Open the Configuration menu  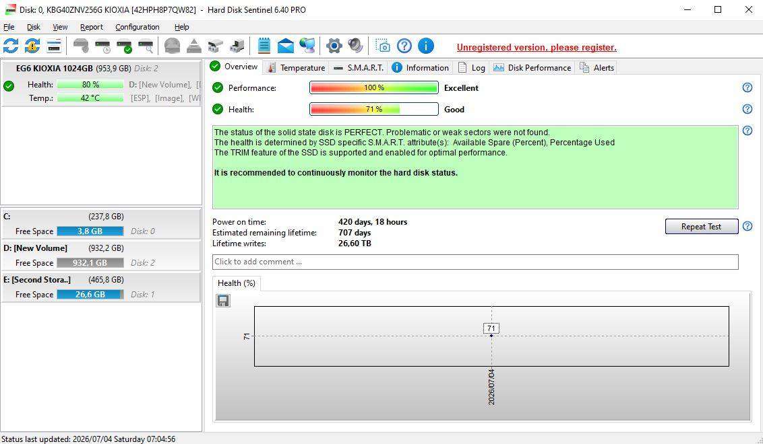pos(138,27)
